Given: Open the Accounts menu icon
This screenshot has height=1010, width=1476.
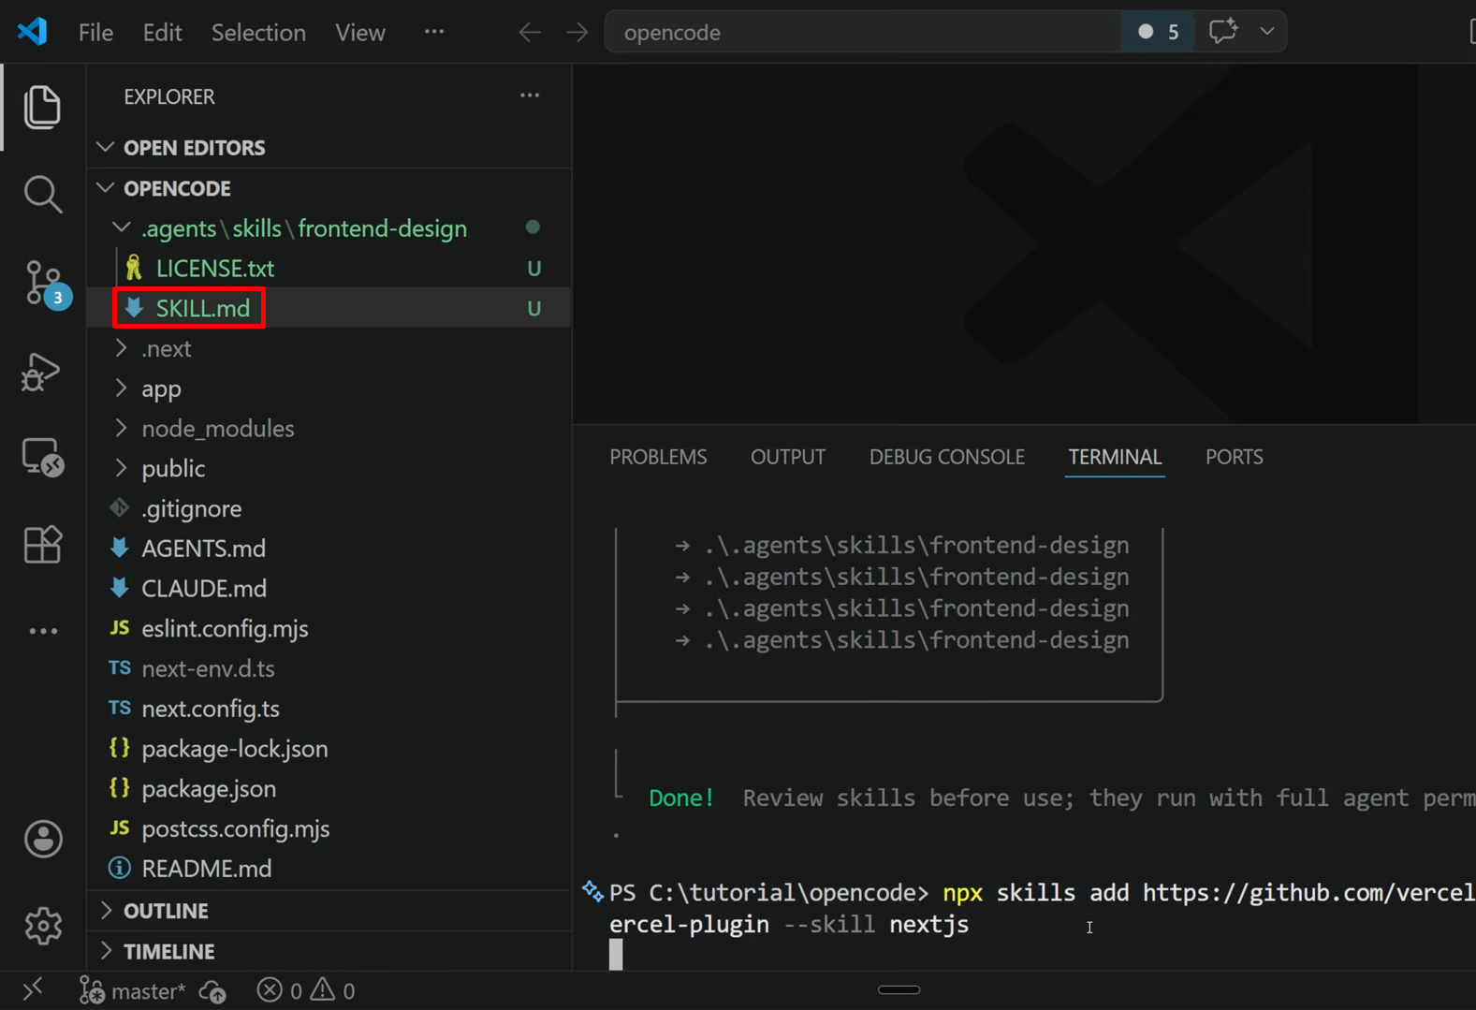Looking at the screenshot, I should [x=43, y=839].
